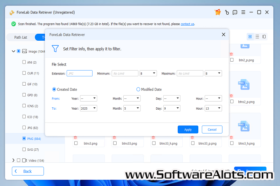Open the From Year dropdown

(x=88, y=98)
